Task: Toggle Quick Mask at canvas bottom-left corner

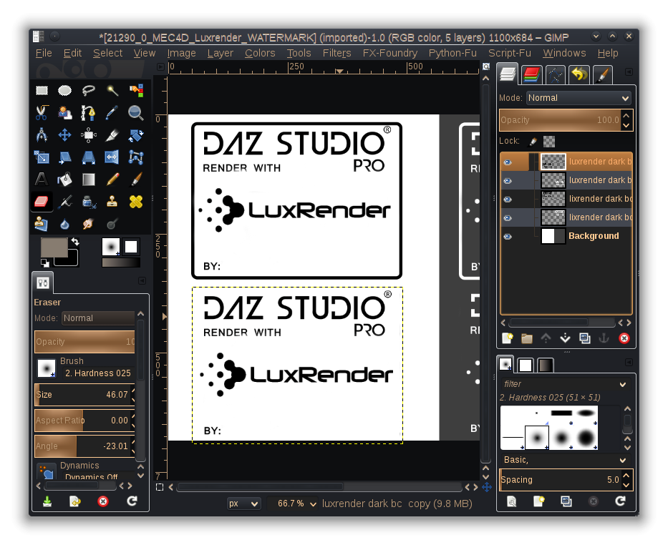Action: 160,487
